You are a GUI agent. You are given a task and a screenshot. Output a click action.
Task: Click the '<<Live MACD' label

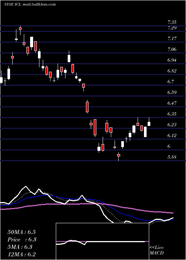157,250
